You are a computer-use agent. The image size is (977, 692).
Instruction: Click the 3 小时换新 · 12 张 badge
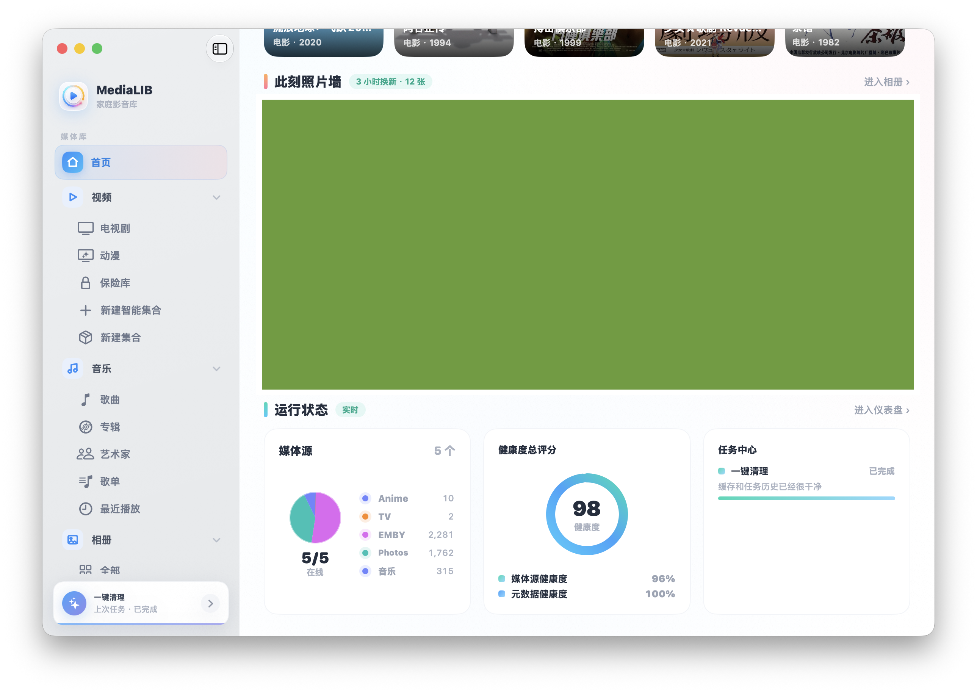point(390,81)
